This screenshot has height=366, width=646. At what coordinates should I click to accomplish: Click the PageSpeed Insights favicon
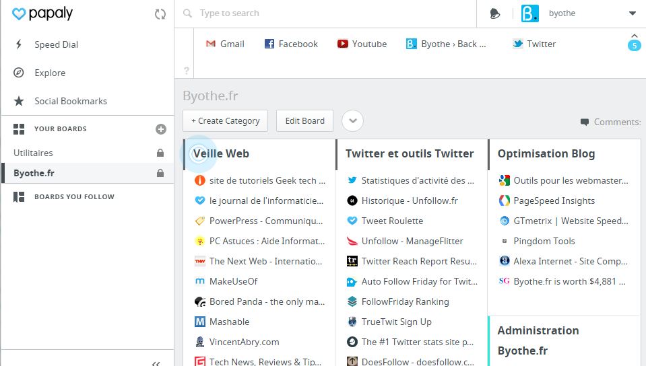[x=505, y=200]
